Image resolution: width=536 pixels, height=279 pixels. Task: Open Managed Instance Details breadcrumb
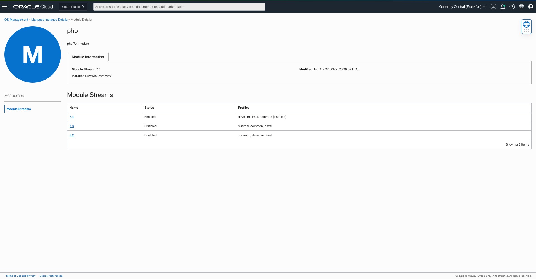click(49, 20)
